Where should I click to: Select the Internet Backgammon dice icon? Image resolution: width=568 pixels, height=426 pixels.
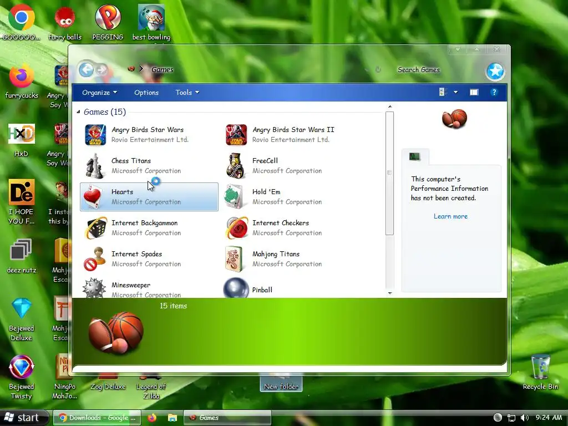[95, 228]
